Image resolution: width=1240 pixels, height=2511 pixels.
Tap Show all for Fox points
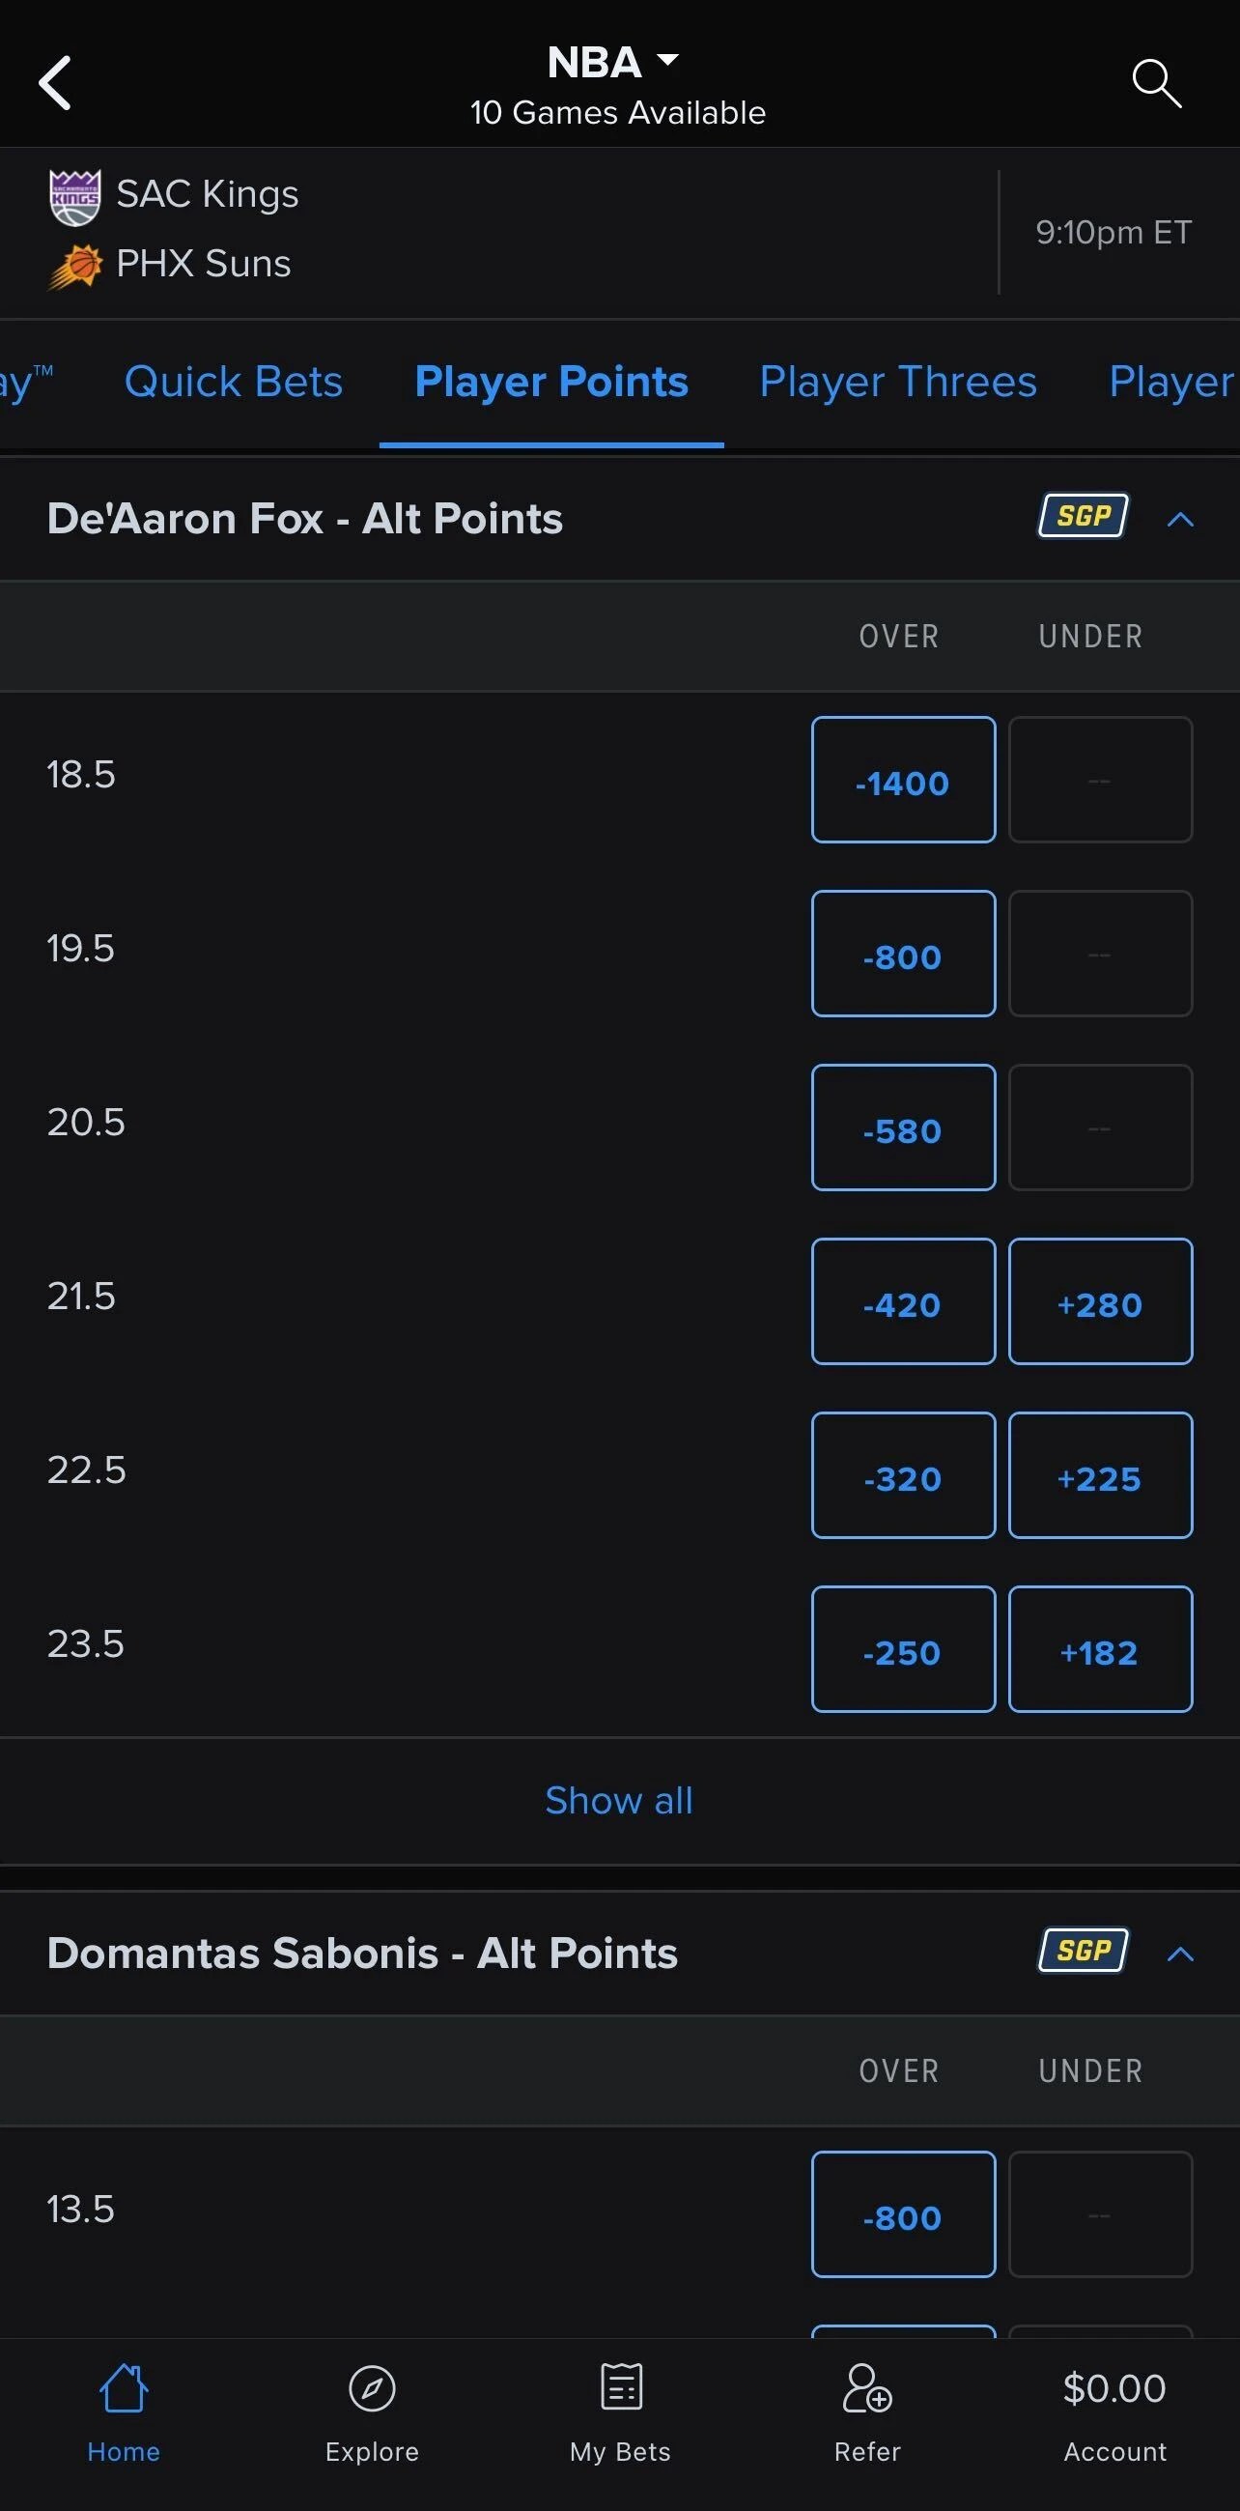619,1800
